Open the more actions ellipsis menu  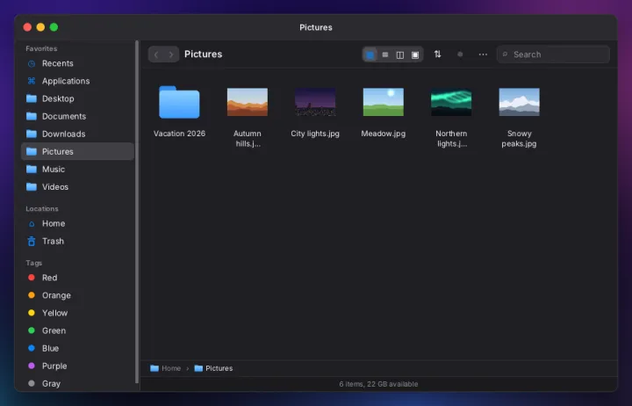coord(483,54)
